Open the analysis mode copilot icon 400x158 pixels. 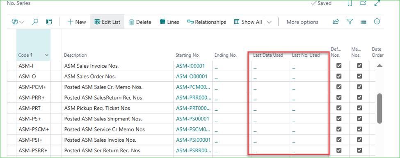coord(15,22)
